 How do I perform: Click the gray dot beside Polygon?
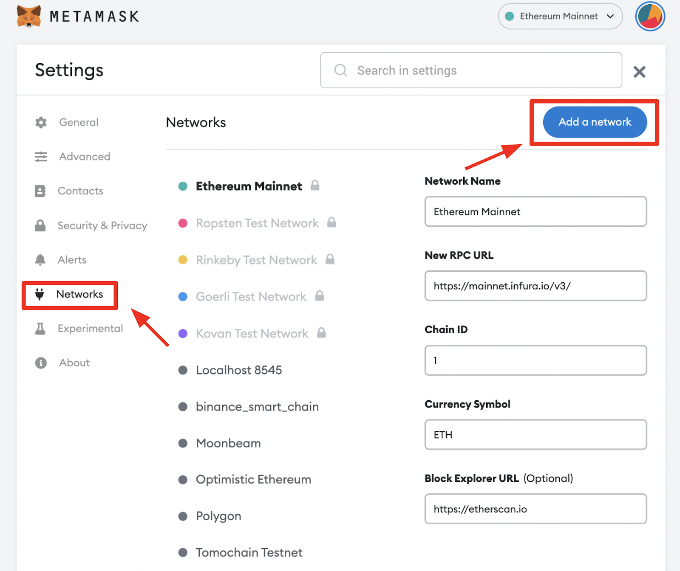coord(183,516)
